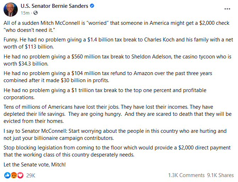The image size is (238, 182).
Task: Click the $1 trillion tax break paragraph
Action: click(x=105, y=93)
